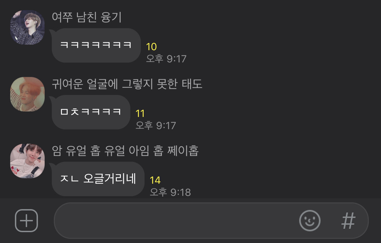Open the emoticon picker smiley icon
This screenshot has width=381, height=243.
point(310,220)
